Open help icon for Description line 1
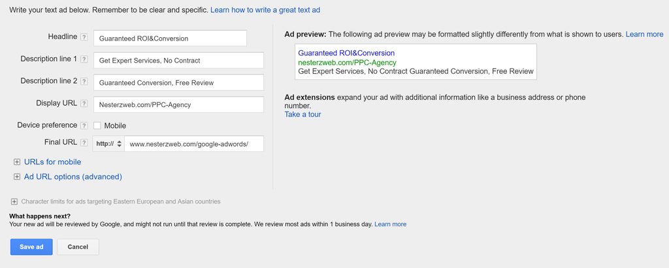Screen dimensions: 669x268 (x=84, y=59)
